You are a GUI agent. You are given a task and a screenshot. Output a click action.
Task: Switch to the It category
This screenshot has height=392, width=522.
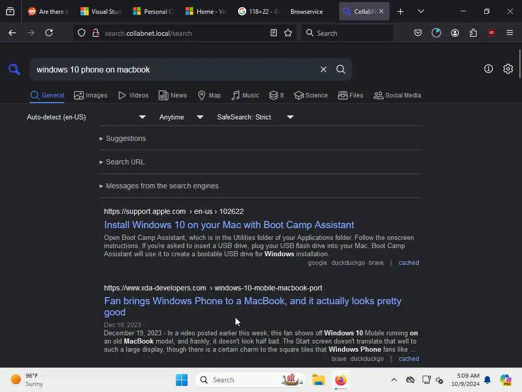pyautogui.click(x=276, y=95)
